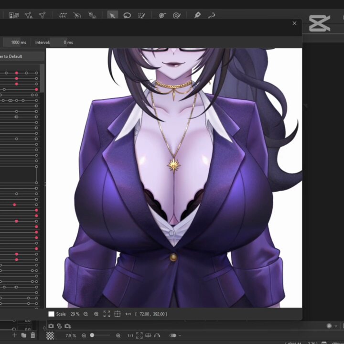Click the flip canvas horizontally icon

157,335
